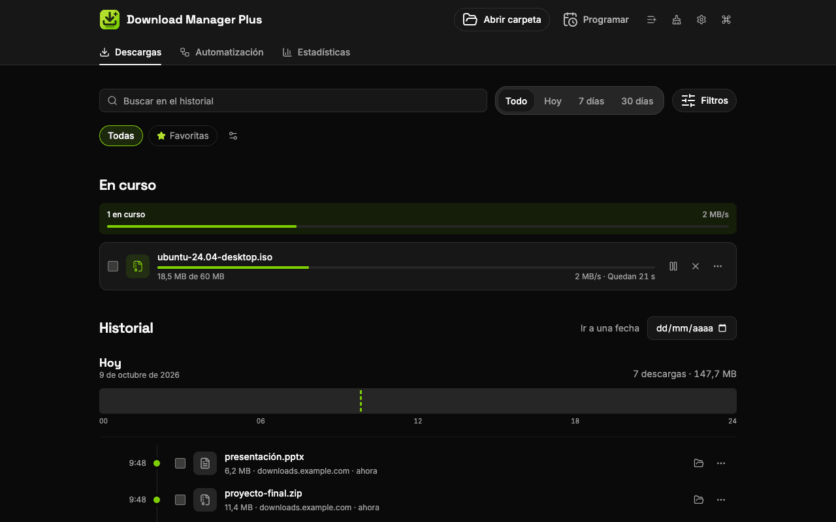Image resolution: width=836 pixels, height=522 pixels.
Task: Cancel the ubuntu-24.04-desktop.iso download
Action: click(696, 266)
